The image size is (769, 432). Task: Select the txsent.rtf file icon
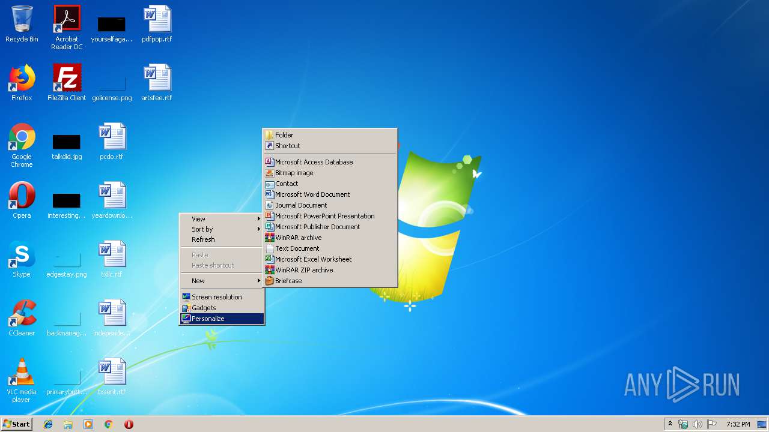tap(112, 377)
